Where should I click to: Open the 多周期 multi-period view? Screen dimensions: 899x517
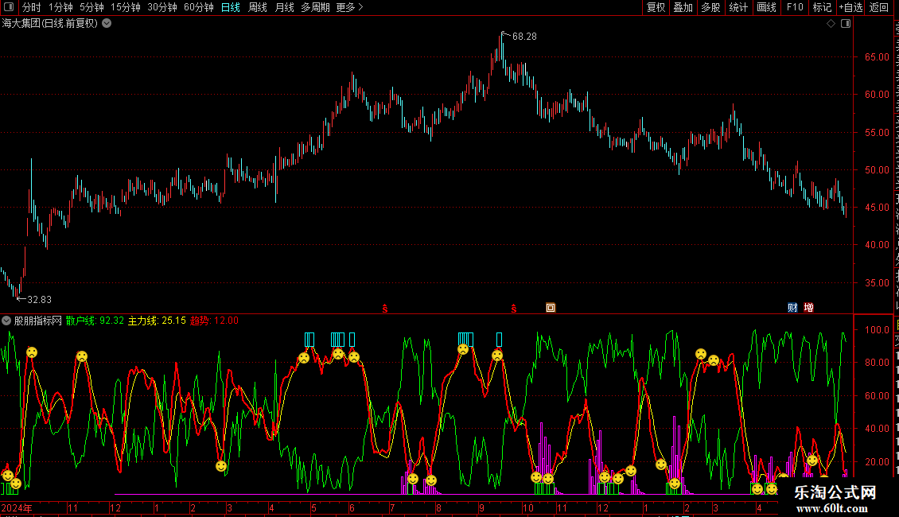(315, 7)
